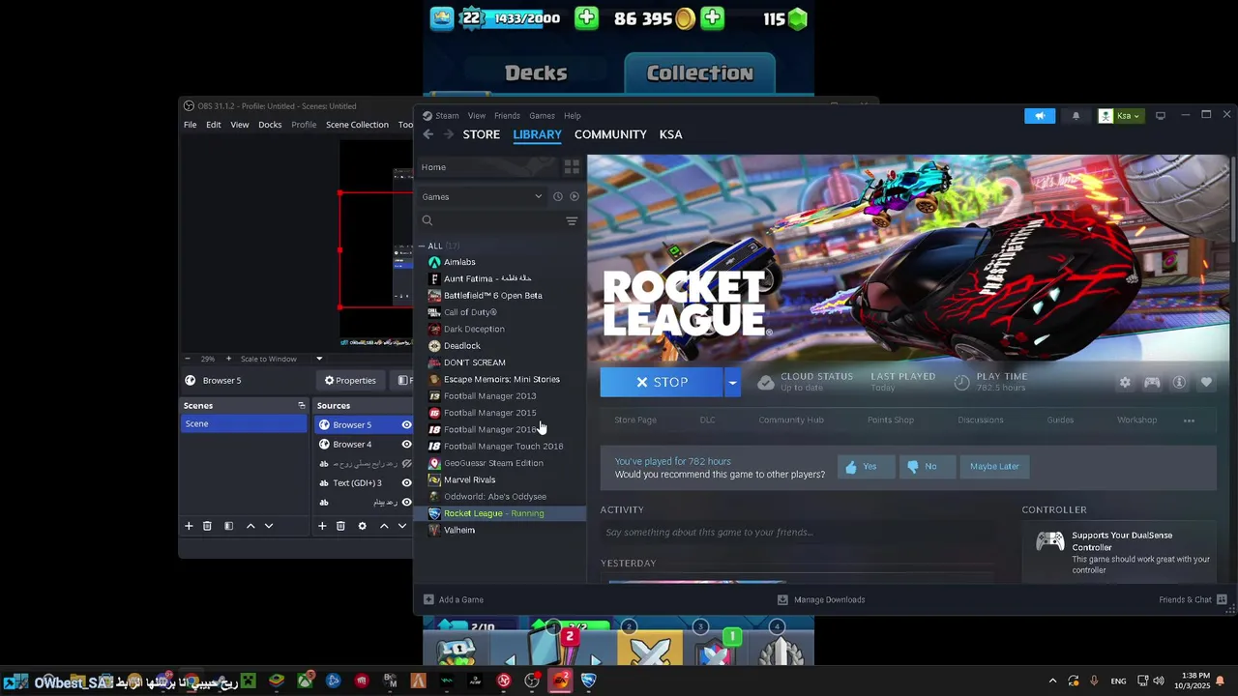
Task: Undock OBS Scenes panel icon
Action: pos(301,406)
